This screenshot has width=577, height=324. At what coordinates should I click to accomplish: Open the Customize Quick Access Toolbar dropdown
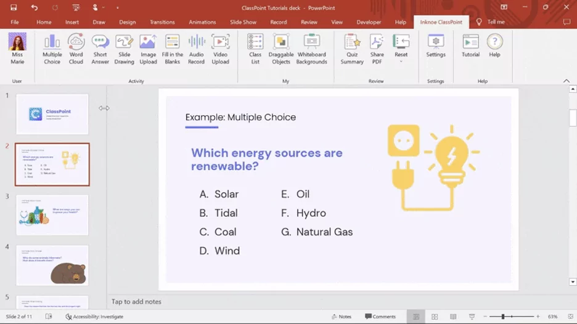point(117,7)
